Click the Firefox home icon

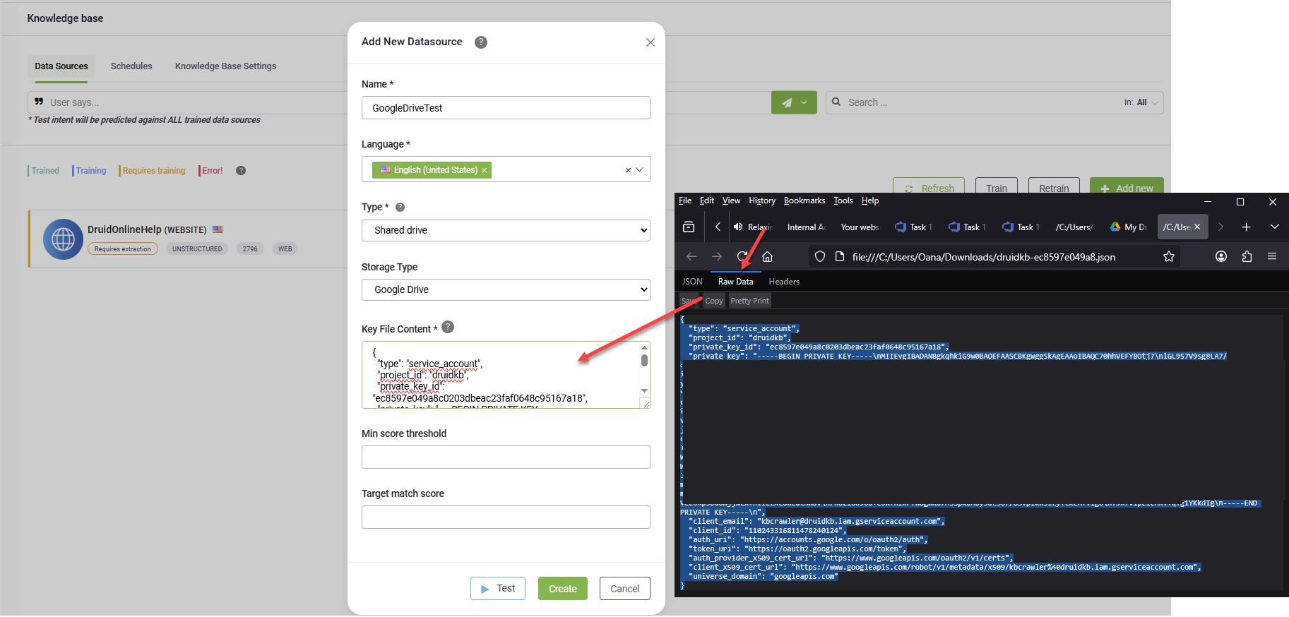click(x=767, y=257)
